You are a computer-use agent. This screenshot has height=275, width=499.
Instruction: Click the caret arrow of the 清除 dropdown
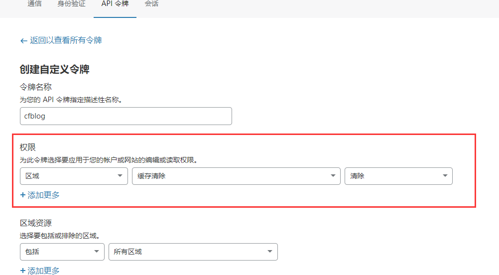(444, 176)
